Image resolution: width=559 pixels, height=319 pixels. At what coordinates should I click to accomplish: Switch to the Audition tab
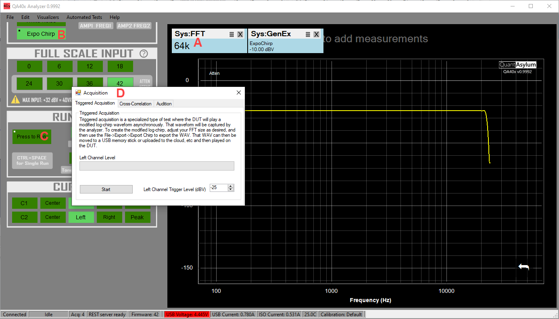[x=164, y=104]
